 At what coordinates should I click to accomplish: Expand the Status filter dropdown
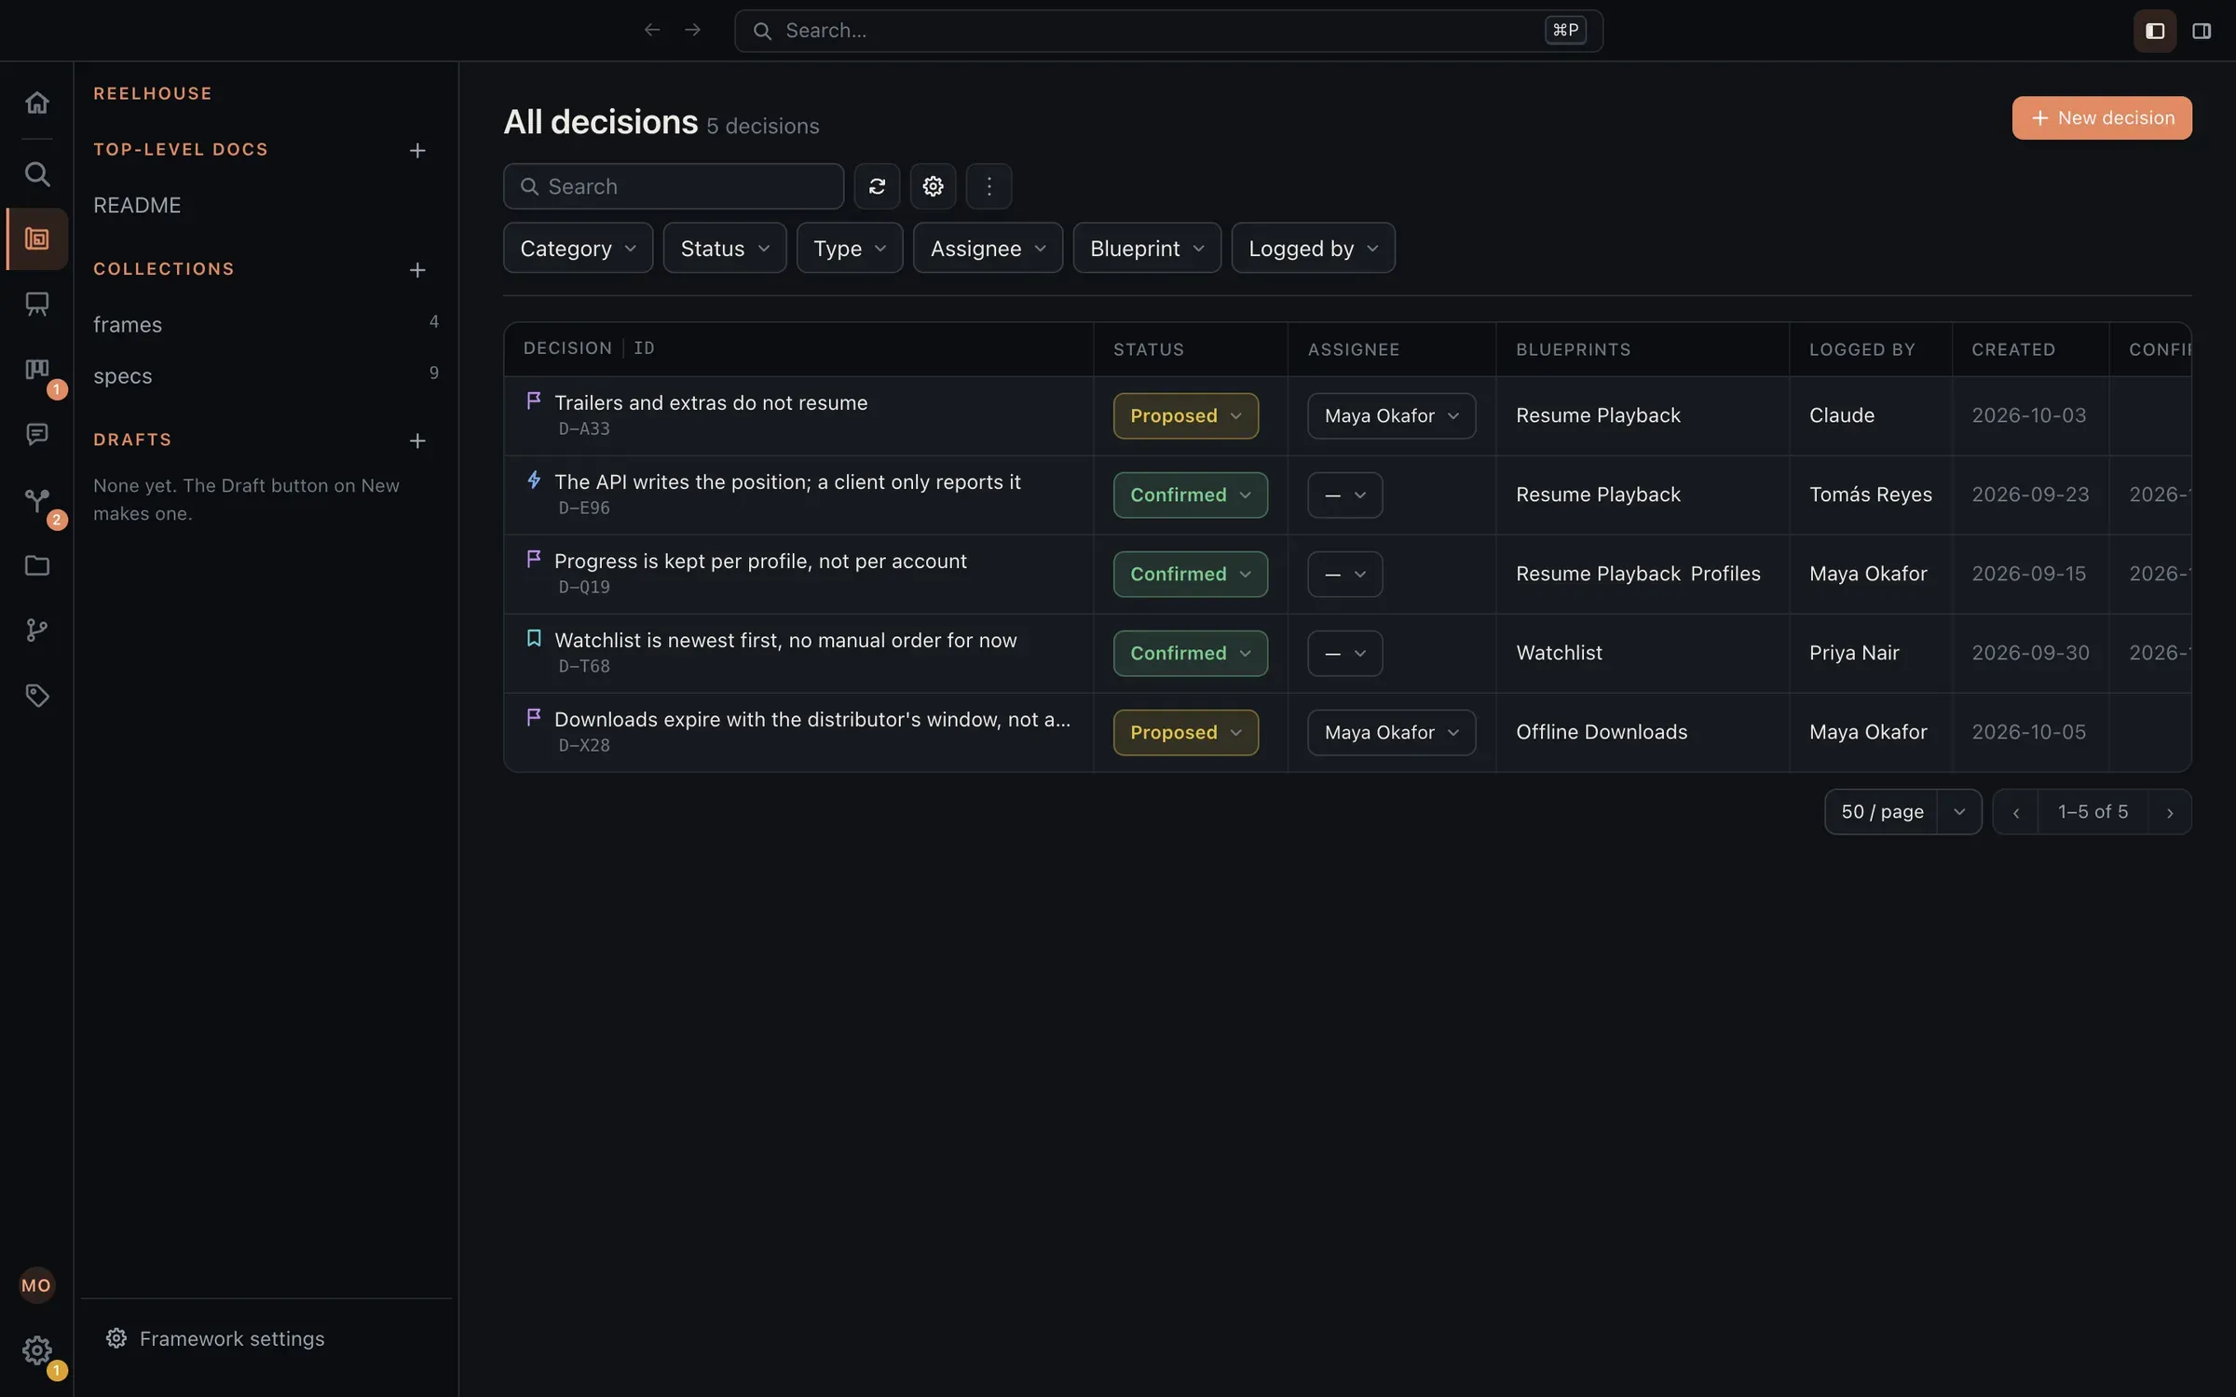point(725,248)
